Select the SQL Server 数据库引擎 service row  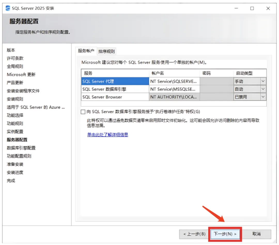[x=115, y=89]
